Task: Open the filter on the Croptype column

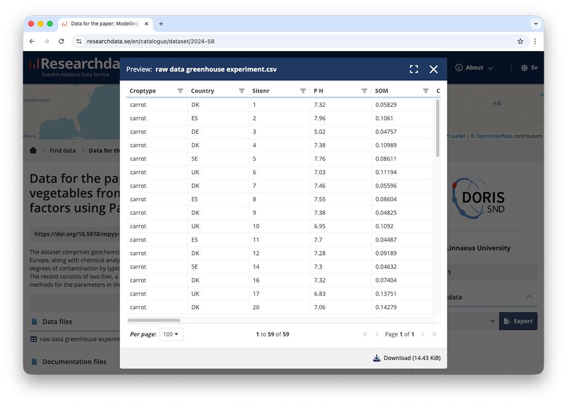Action: coord(180,90)
